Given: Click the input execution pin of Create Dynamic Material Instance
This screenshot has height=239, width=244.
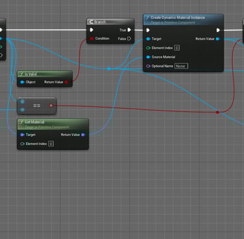Looking at the screenshot, I should point(148,30).
